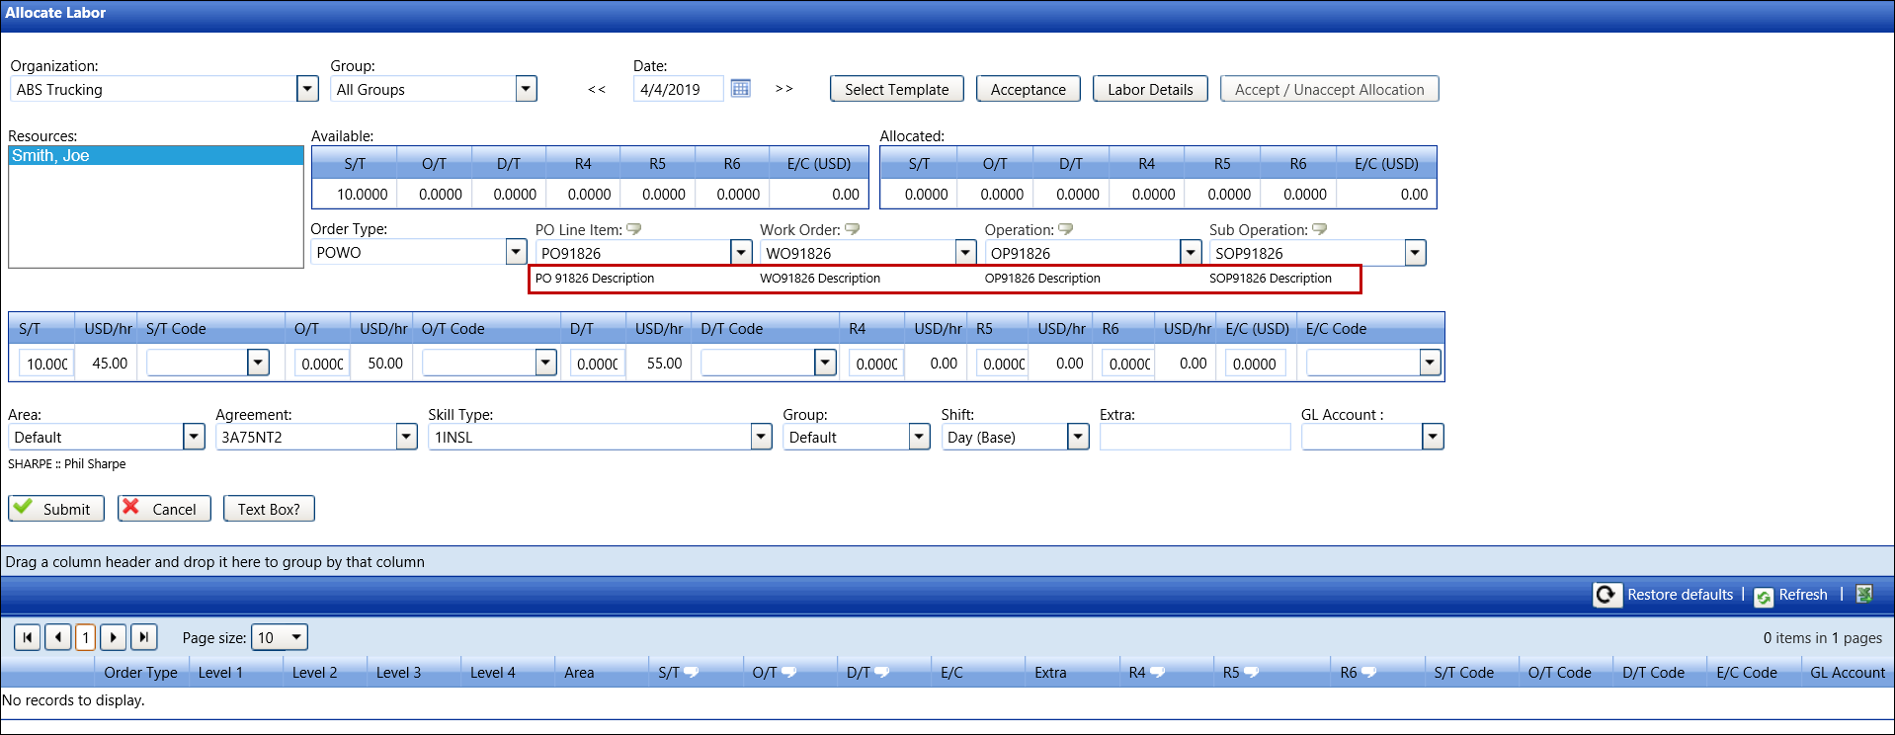This screenshot has height=735, width=1895.
Task: Sort by the Order Type column header
Action: point(140,673)
